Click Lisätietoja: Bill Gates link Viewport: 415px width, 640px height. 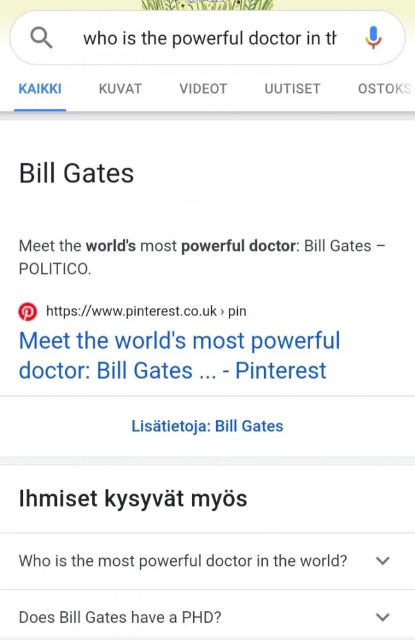coord(207,426)
